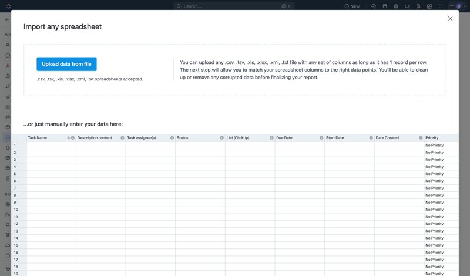
Task: Open the shield security icon in sidebar
Action: click(x=8, y=96)
